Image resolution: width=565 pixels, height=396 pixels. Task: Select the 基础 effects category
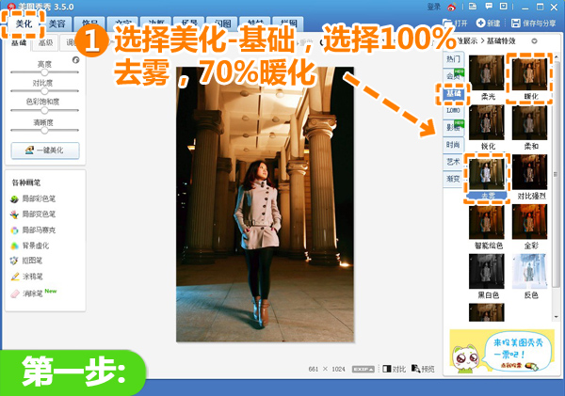[453, 94]
